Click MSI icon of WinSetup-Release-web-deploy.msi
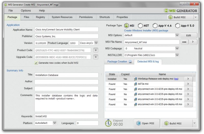Viewport: 204px width, 134px height. (x=135, y=79)
